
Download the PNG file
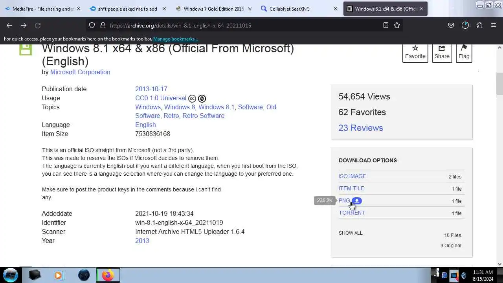pos(344,200)
